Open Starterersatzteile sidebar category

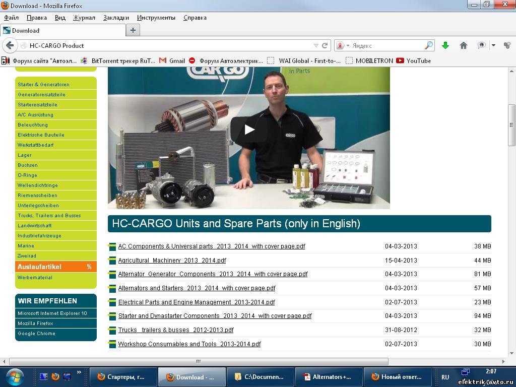pos(55,105)
